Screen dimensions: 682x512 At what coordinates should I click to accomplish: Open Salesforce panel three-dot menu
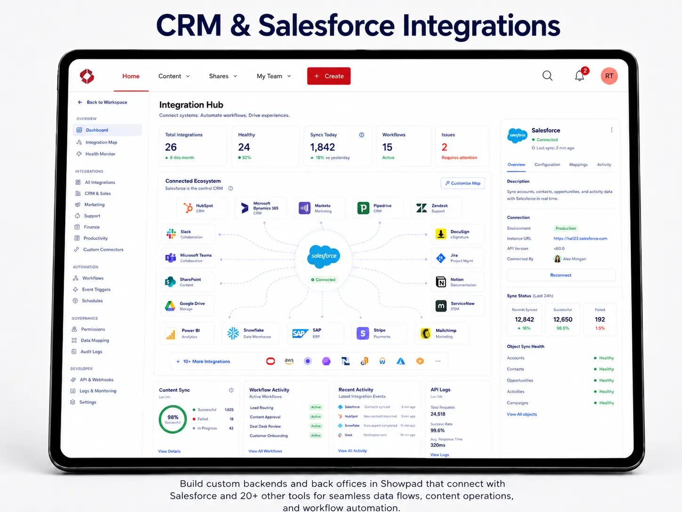(x=611, y=130)
